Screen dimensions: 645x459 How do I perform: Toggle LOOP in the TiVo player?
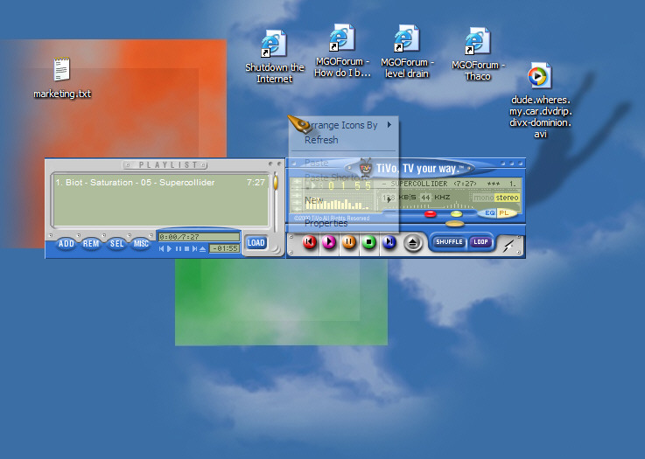pyautogui.click(x=480, y=242)
